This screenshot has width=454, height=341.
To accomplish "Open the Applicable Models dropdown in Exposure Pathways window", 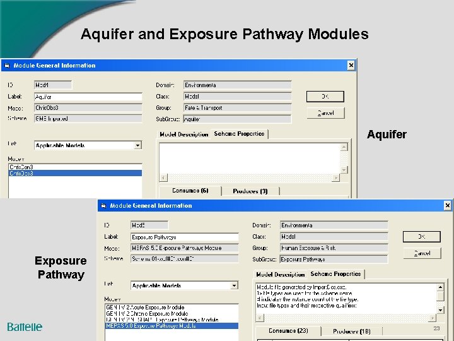I will coord(234,285).
